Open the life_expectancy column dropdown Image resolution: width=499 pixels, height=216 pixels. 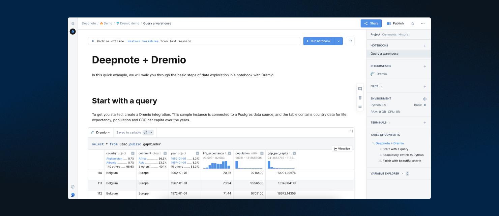coord(230,154)
